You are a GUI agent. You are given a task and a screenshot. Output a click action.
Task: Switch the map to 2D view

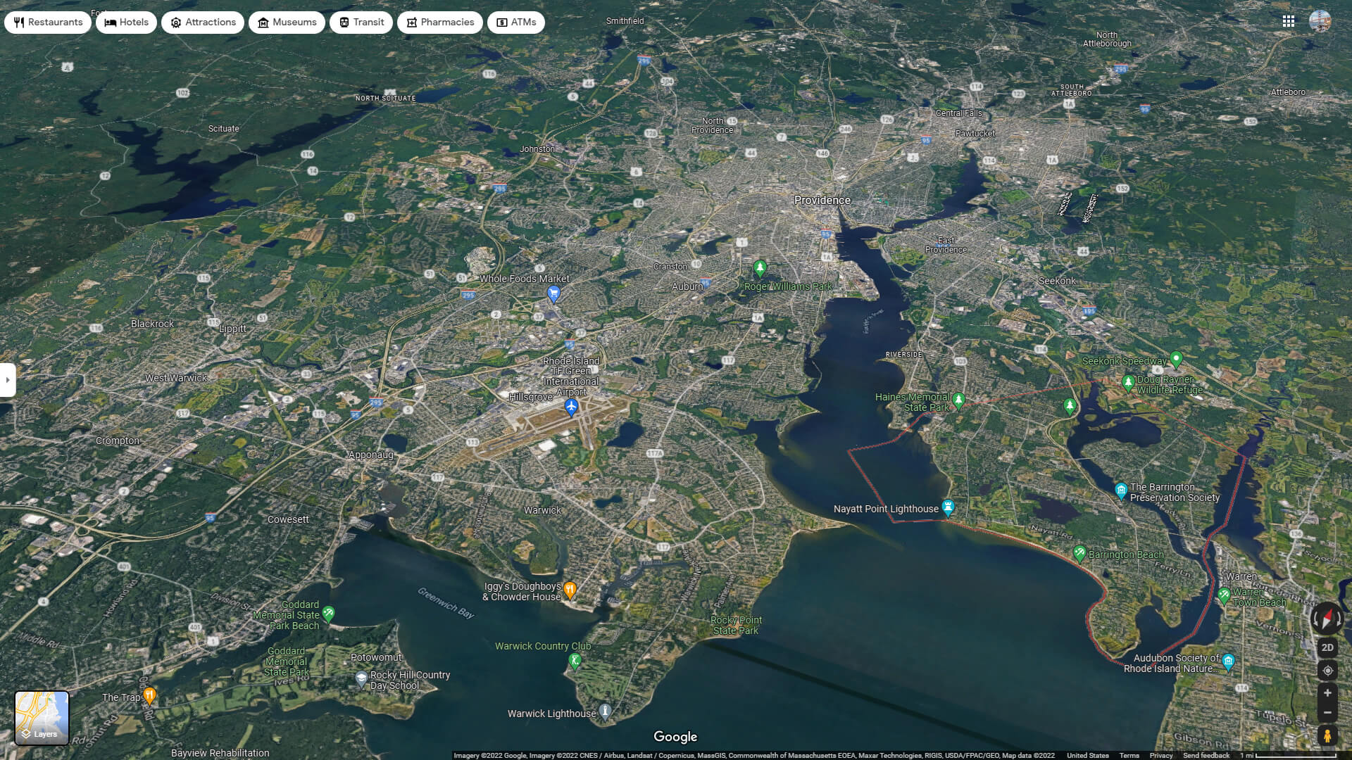coord(1327,647)
